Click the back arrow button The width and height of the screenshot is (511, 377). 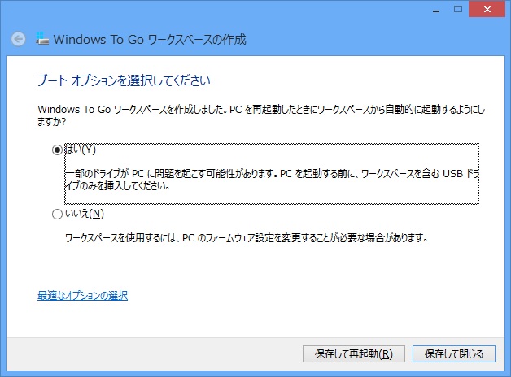(18, 39)
